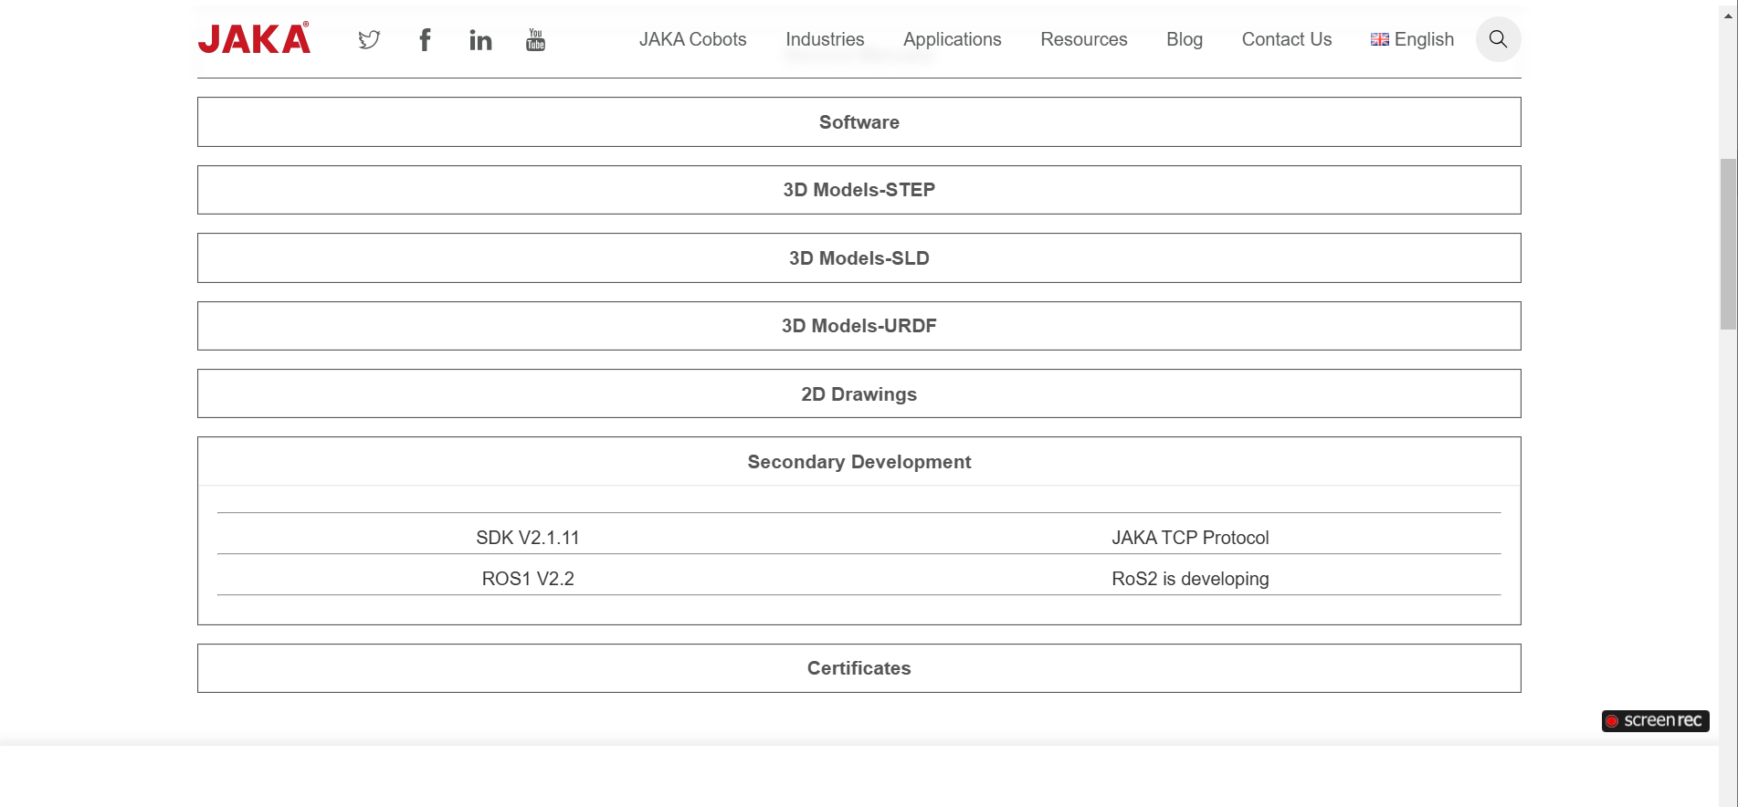Open the English language selector

(x=1412, y=39)
